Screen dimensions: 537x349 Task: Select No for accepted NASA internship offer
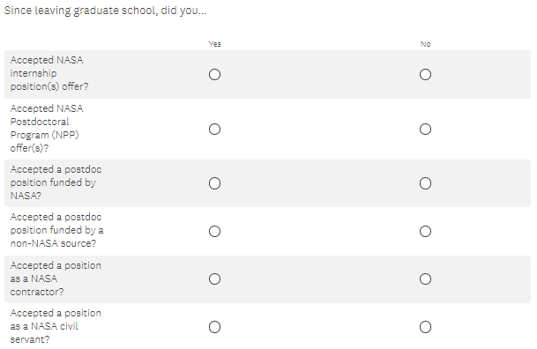(425, 75)
